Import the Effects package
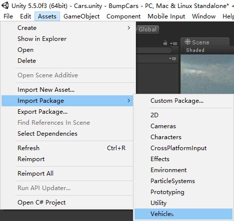 pos(183,159)
